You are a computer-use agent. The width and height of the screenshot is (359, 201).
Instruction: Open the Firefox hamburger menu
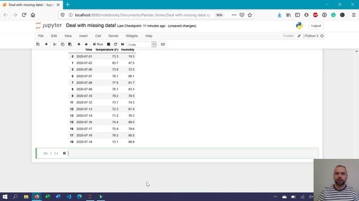point(353,15)
